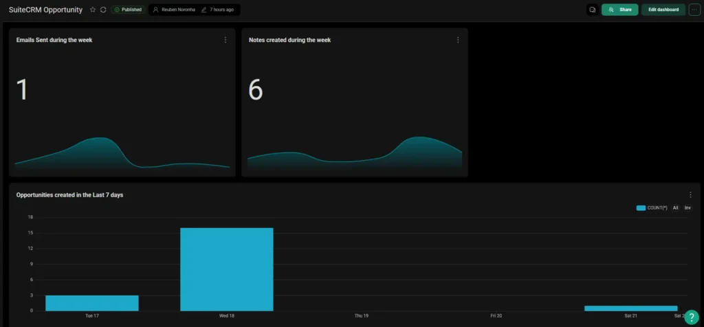
Task: Click the Tue 17 bar in chart
Action: (92, 303)
